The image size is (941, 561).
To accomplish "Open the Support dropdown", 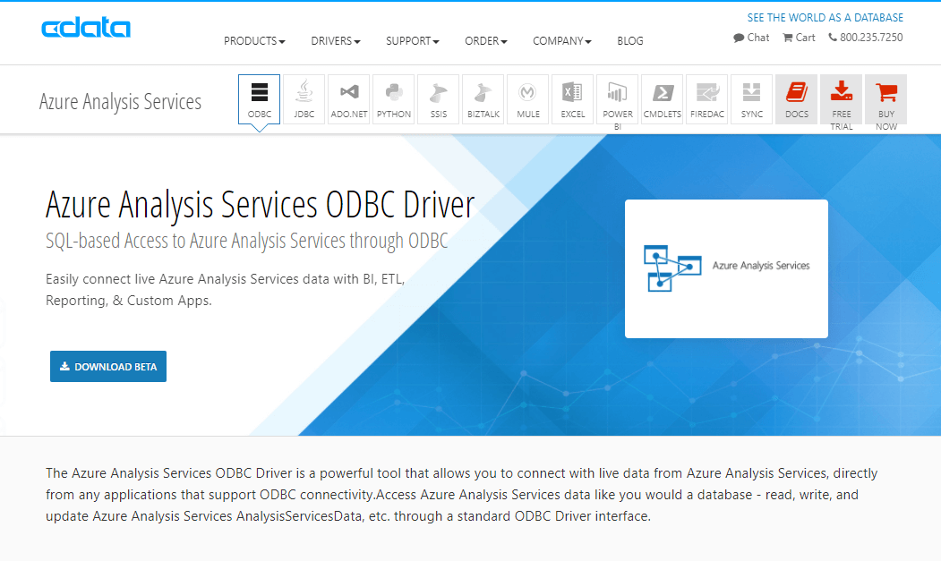I will pyautogui.click(x=412, y=41).
